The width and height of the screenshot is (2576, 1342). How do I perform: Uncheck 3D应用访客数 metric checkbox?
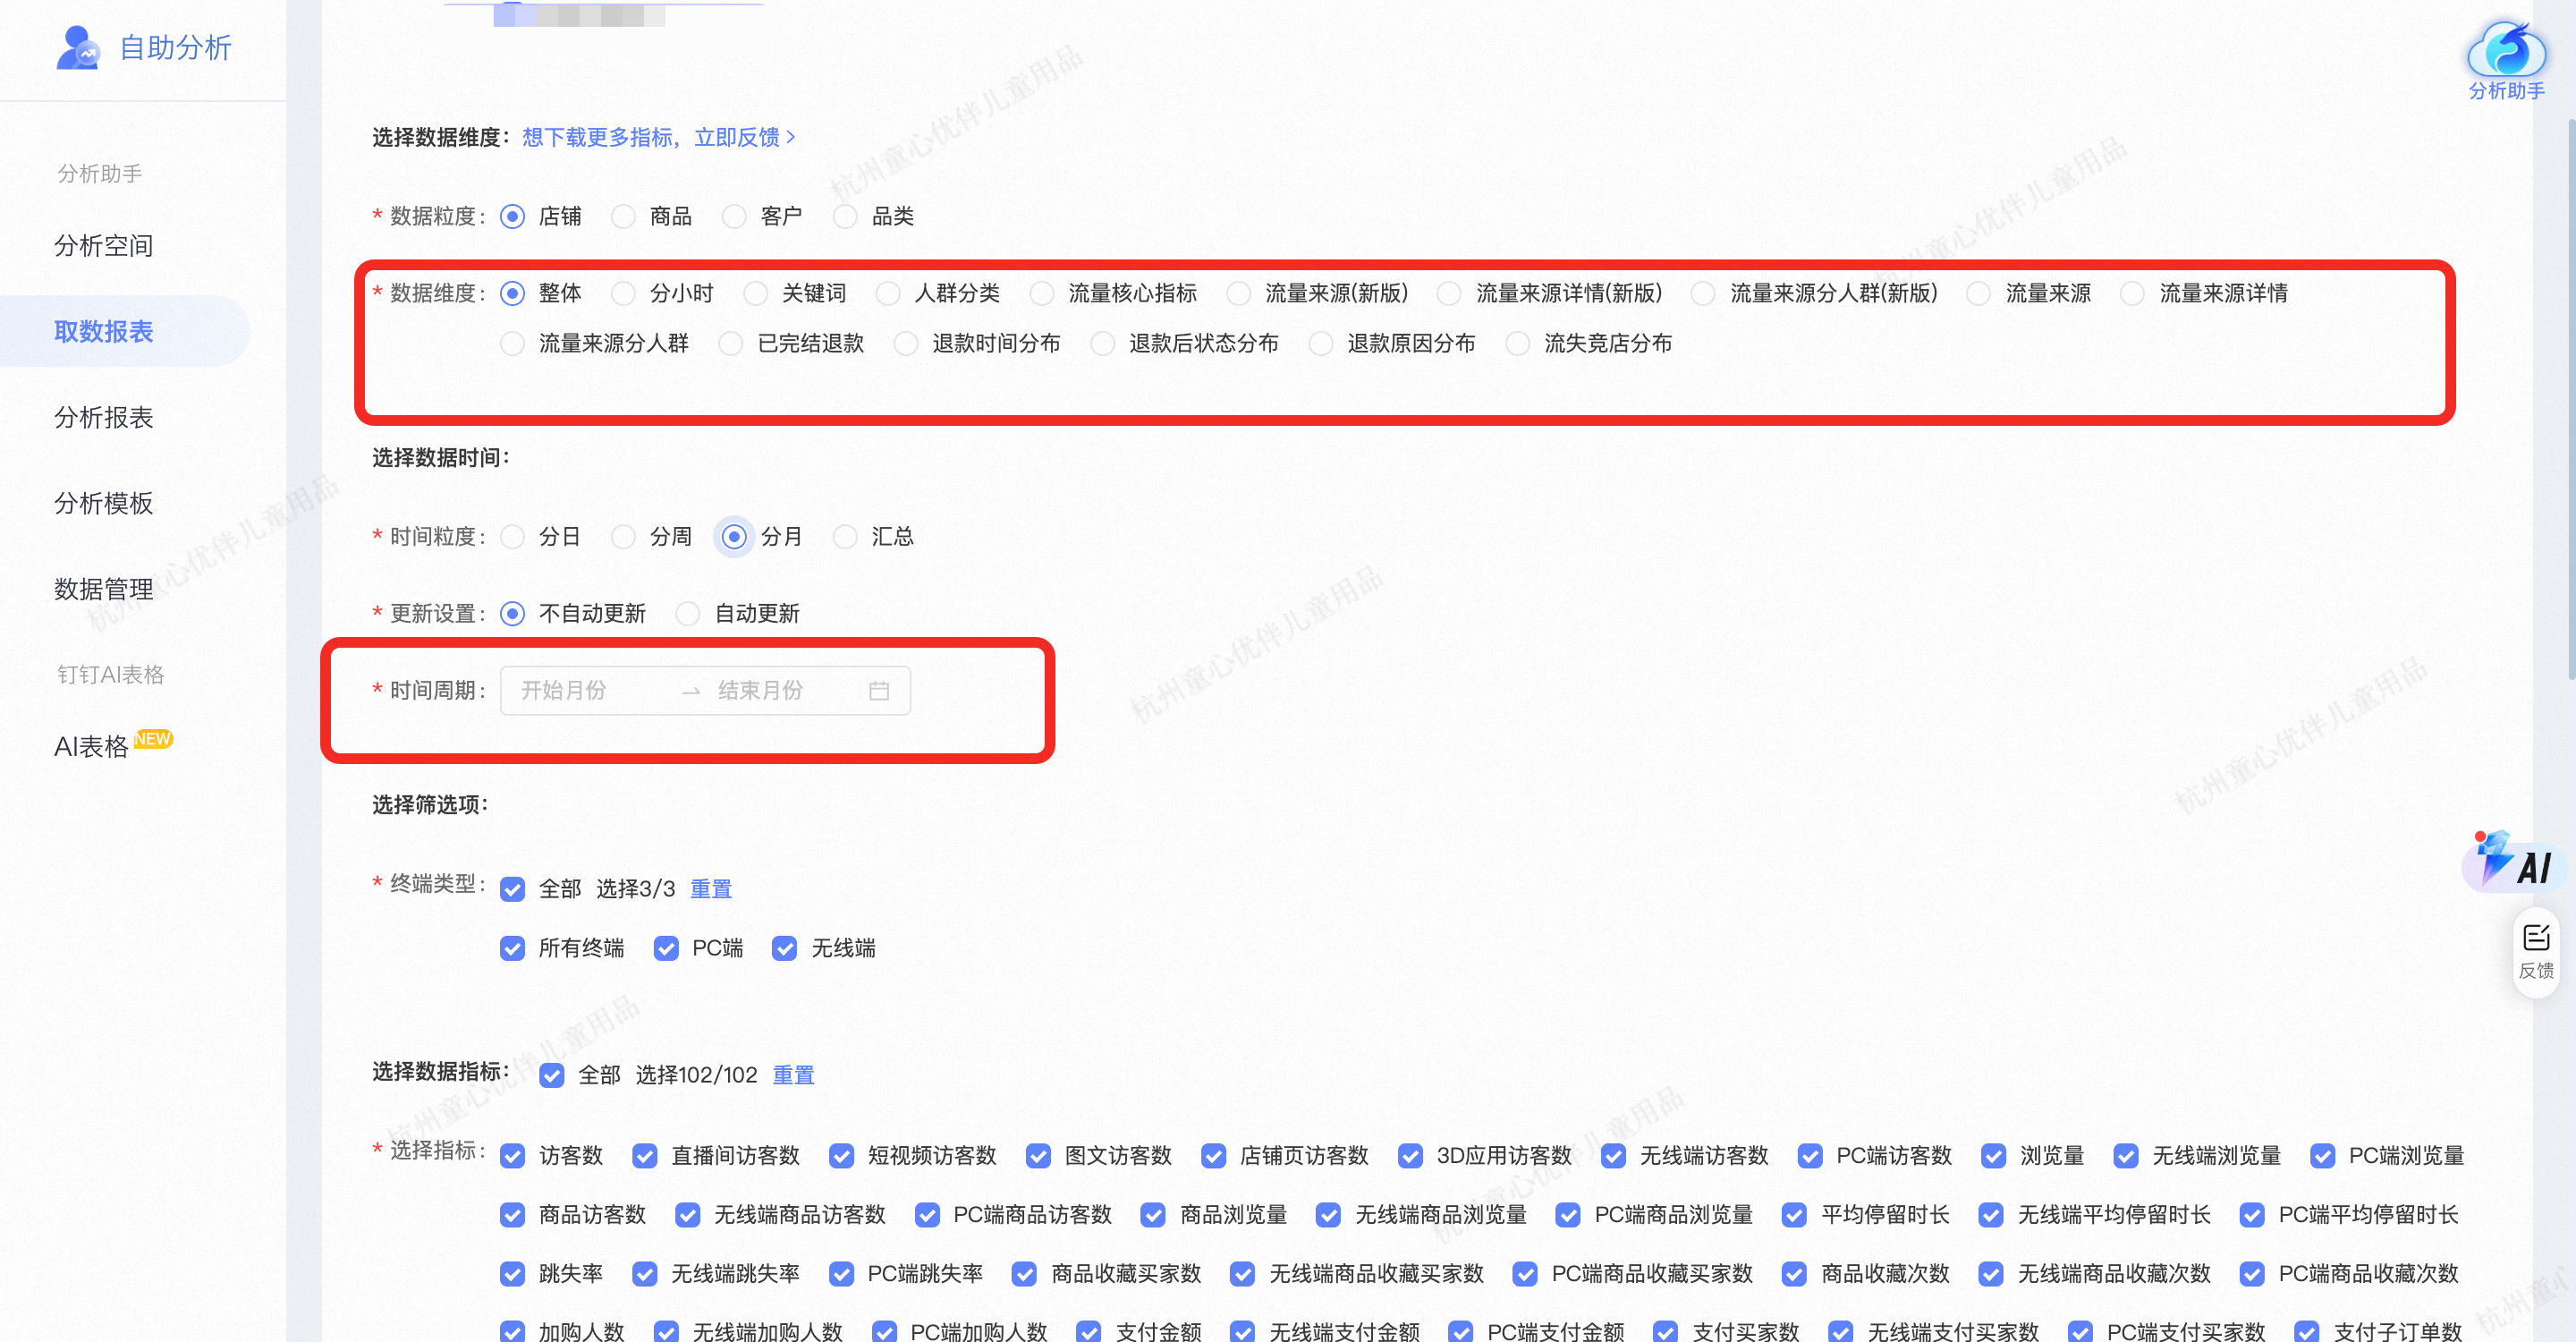pos(1411,1157)
